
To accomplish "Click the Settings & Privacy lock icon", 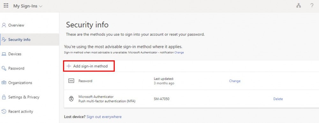I will [x=4, y=97].
